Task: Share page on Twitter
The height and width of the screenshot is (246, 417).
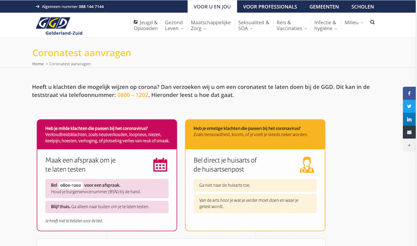Action: tap(409, 107)
